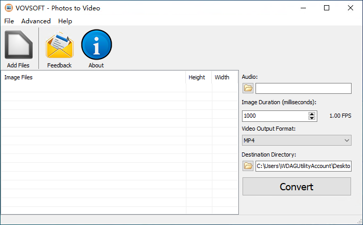Image resolution: width=363 pixels, height=225 pixels.
Task: Minimize the Photos to Video window
Action: [303, 8]
